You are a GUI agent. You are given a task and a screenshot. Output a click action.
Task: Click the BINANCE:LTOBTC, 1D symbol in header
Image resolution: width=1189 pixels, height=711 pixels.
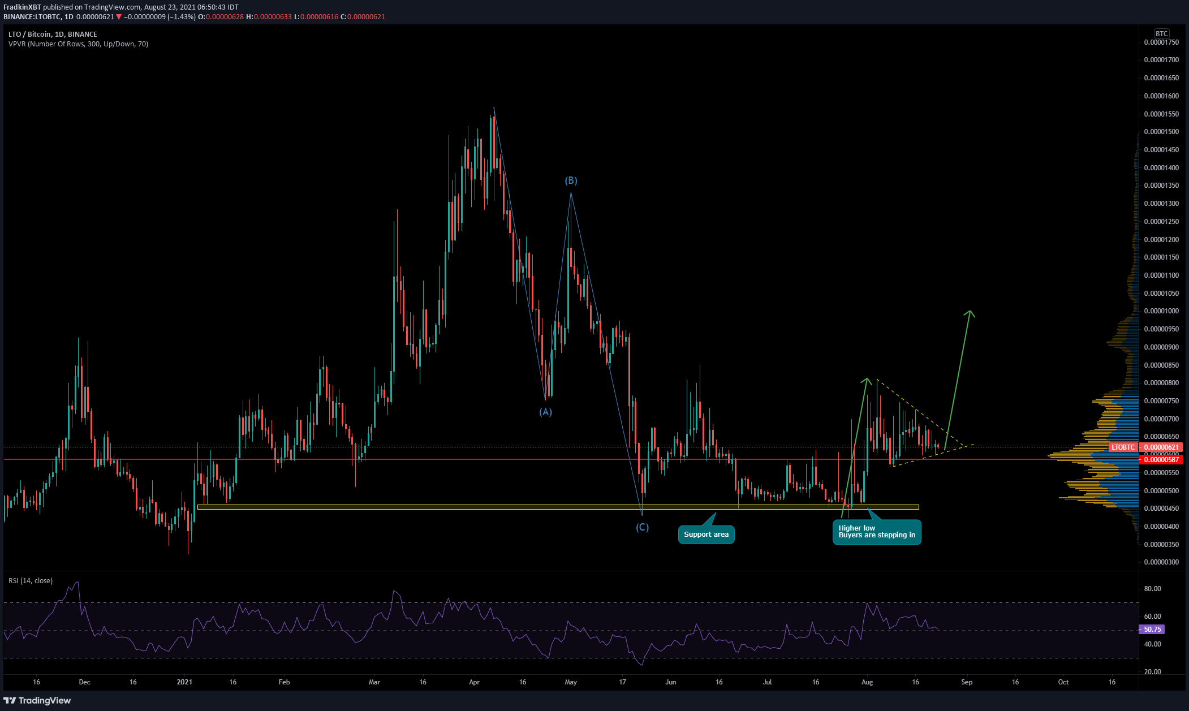point(38,16)
